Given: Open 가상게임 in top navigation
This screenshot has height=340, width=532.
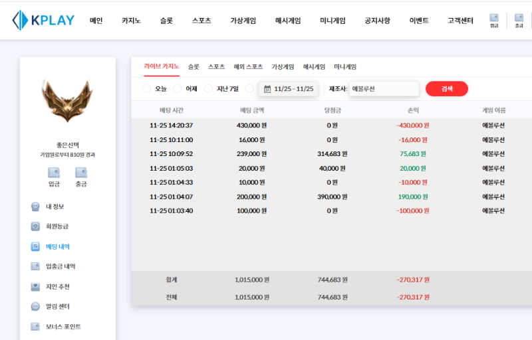Looking at the screenshot, I should (x=243, y=21).
